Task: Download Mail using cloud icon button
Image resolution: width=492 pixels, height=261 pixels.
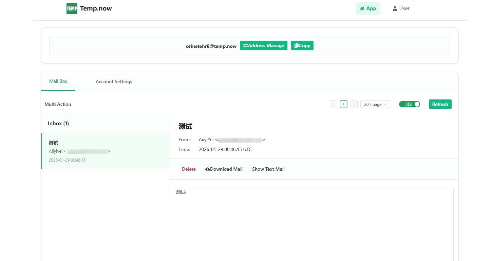Action: coord(224,169)
